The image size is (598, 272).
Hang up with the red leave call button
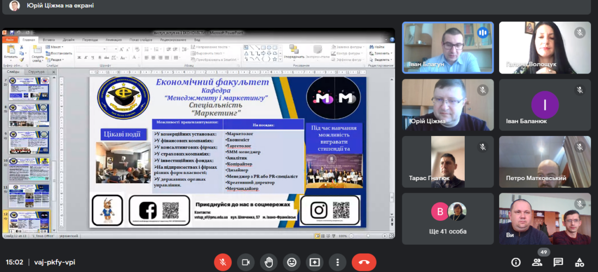pyautogui.click(x=364, y=262)
